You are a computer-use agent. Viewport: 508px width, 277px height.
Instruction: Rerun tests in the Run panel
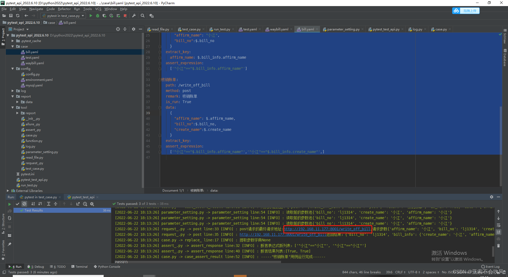pos(10,204)
